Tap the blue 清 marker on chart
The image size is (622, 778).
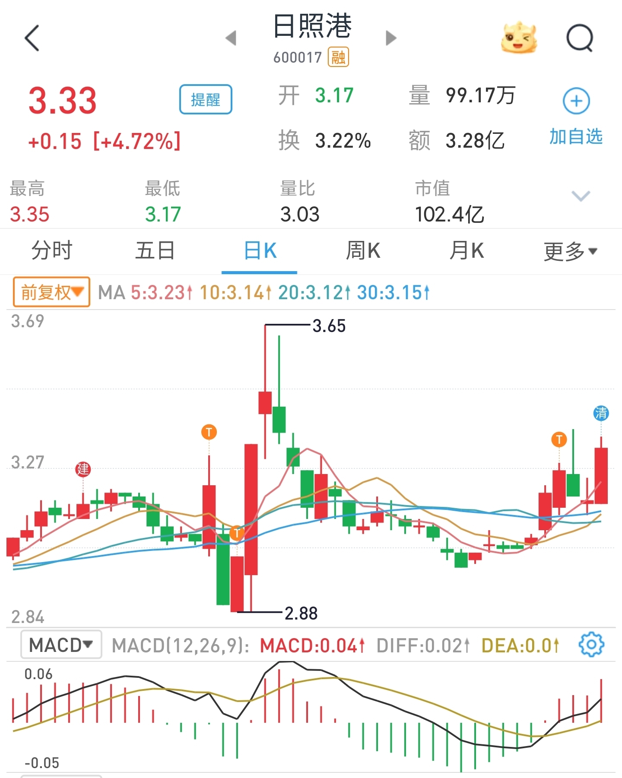[601, 413]
